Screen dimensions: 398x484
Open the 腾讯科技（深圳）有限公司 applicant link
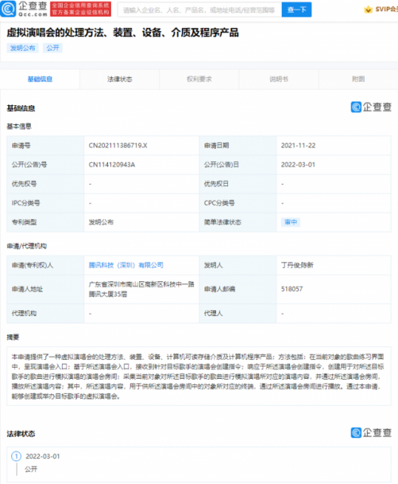pyautogui.click(x=126, y=265)
